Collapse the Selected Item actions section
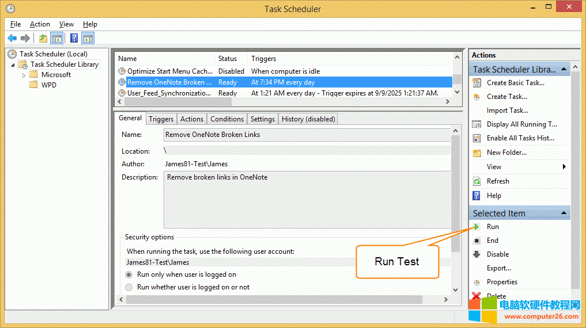Image resolution: width=586 pixels, height=328 pixels. (x=565, y=213)
